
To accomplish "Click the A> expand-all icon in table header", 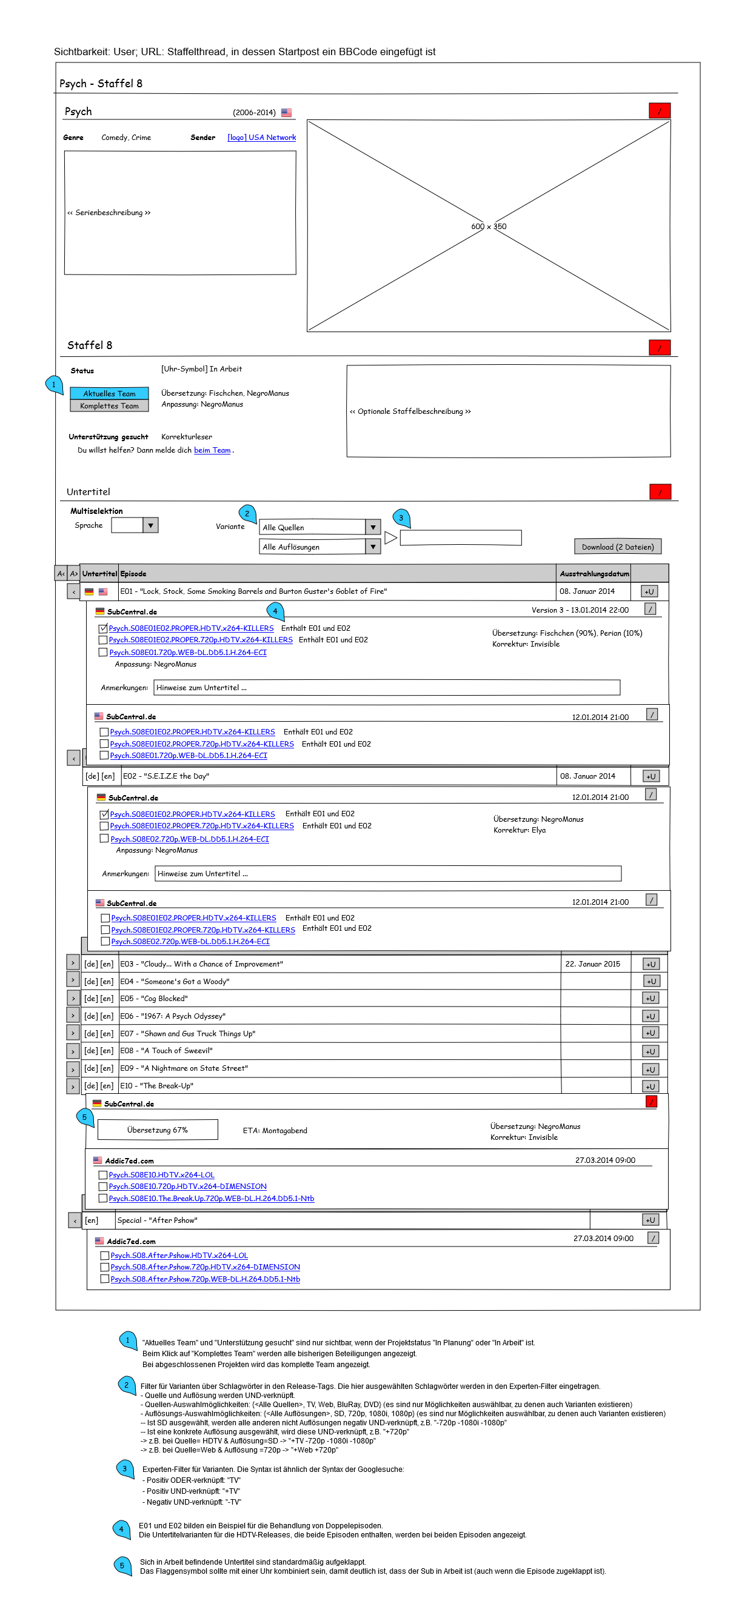I will 75,573.
